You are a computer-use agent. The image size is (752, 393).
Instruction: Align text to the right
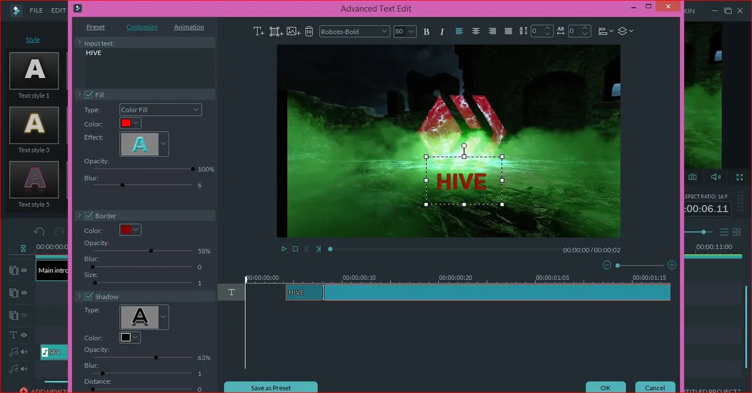coord(492,32)
